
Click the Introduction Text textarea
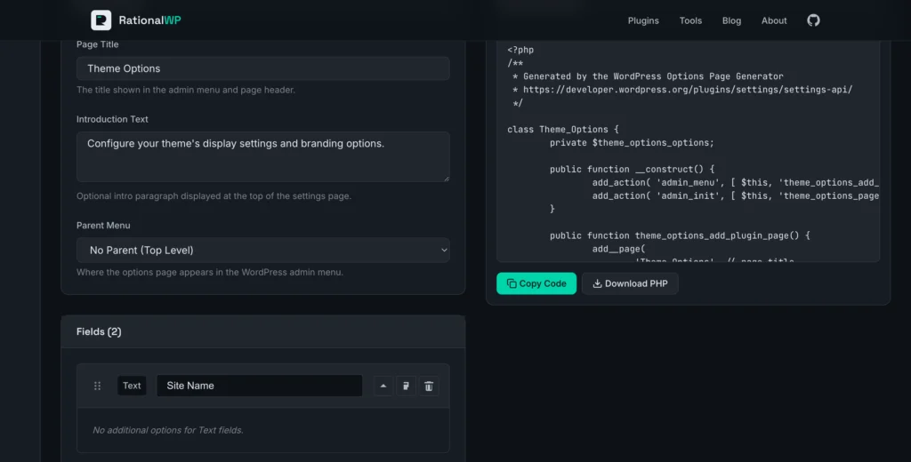point(263,156)
